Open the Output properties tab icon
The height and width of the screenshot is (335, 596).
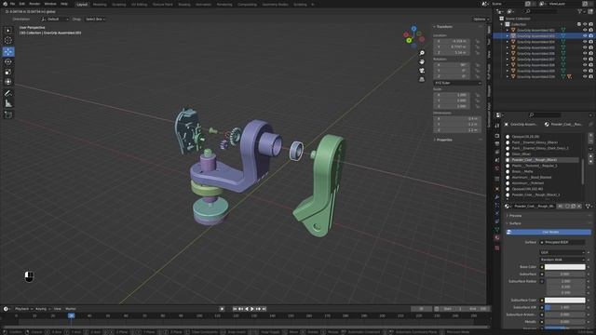point(497,143)
